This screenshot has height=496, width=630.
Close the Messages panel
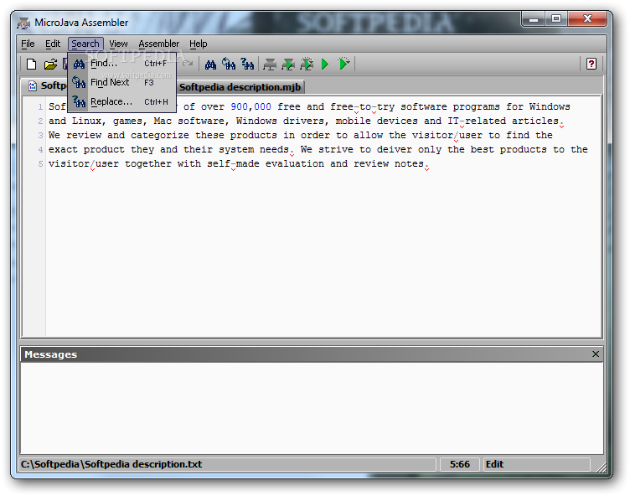coord(596,354)
